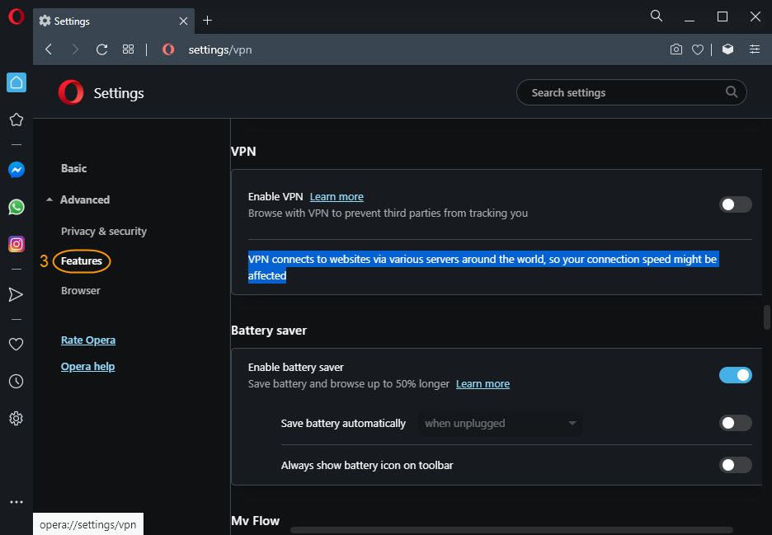Click the Opera icon in address bar
772x535 pixels.
(168, 49)
